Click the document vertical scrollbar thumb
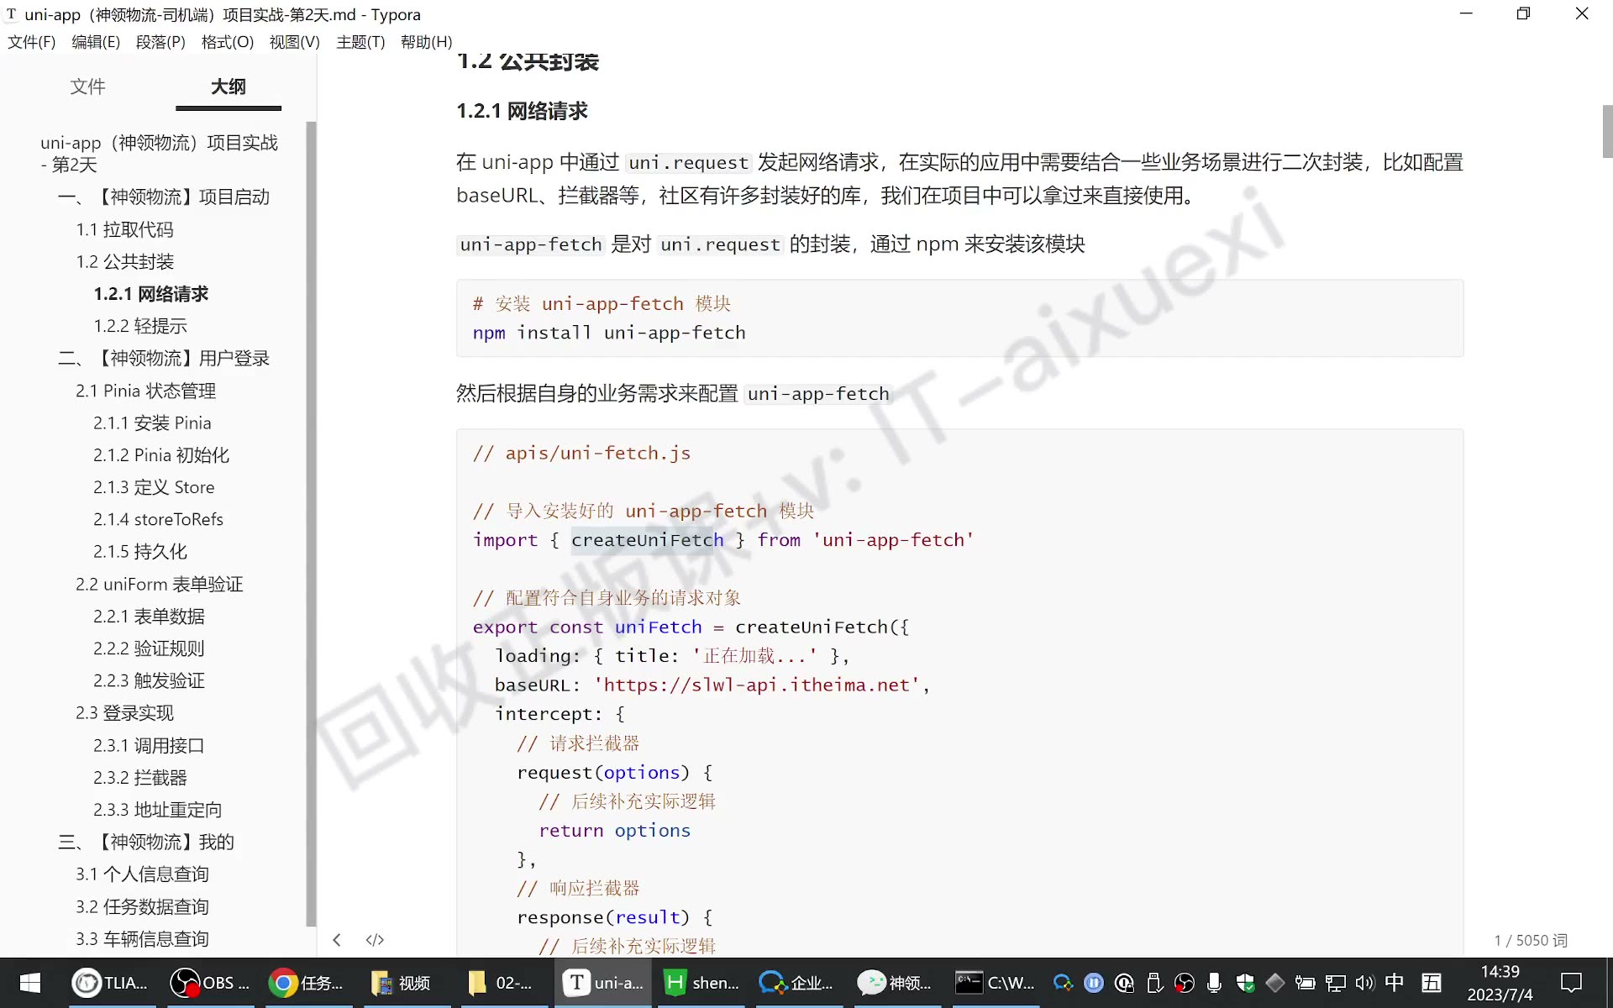The height and width of the screenshot is (1008, 1613). pos(1607,132)
